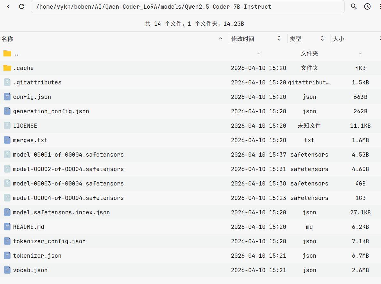Select model-00002-of-00004 safetensors icon
Viewport: 381px width, 284px height.
[x=7, y=169]
